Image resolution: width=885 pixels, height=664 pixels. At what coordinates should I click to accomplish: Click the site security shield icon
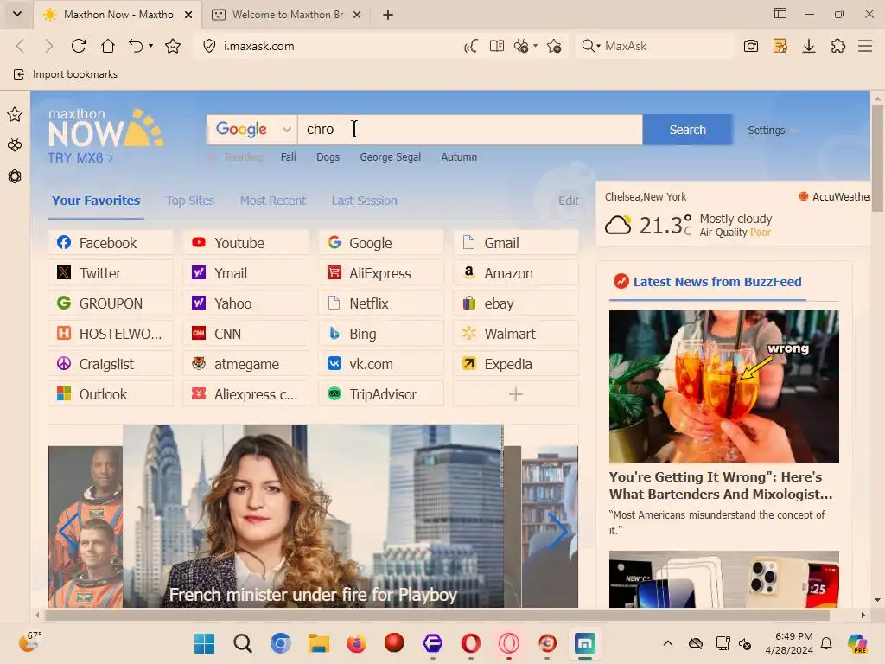pos(209,46)
